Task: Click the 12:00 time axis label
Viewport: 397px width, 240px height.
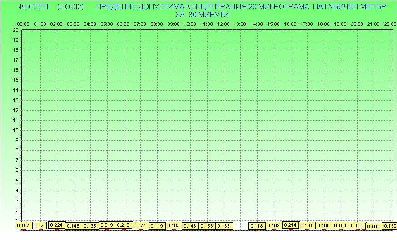Action: pos(223,24)
